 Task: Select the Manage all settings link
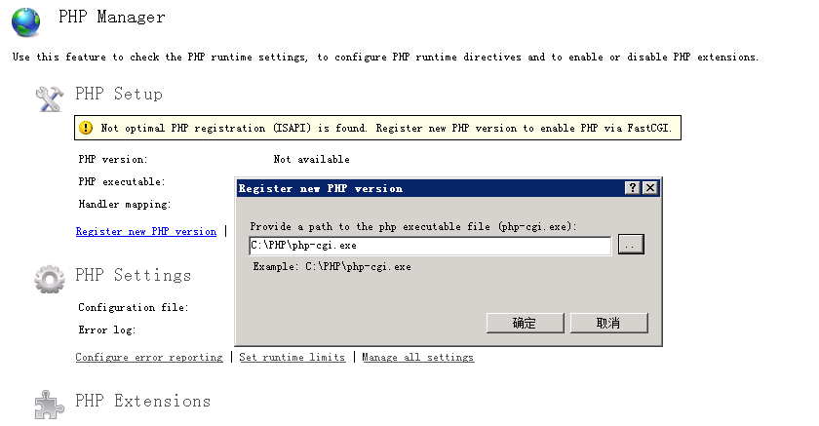pos(417,358)
